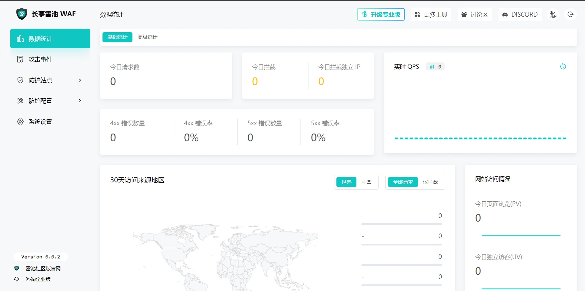The height and width of the screenshot is (291, 585).
Task: Open the 数据统计 sidebar item
Action: click(x=50, y=39)
